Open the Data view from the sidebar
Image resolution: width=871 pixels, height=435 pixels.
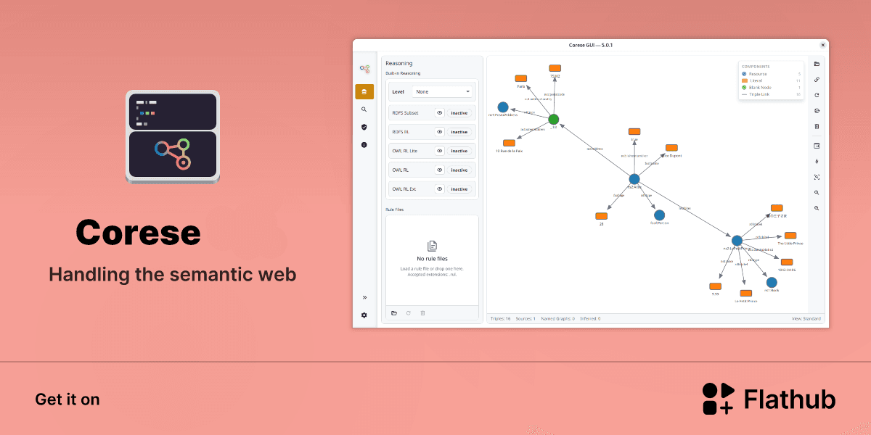[x=364, y=91]
